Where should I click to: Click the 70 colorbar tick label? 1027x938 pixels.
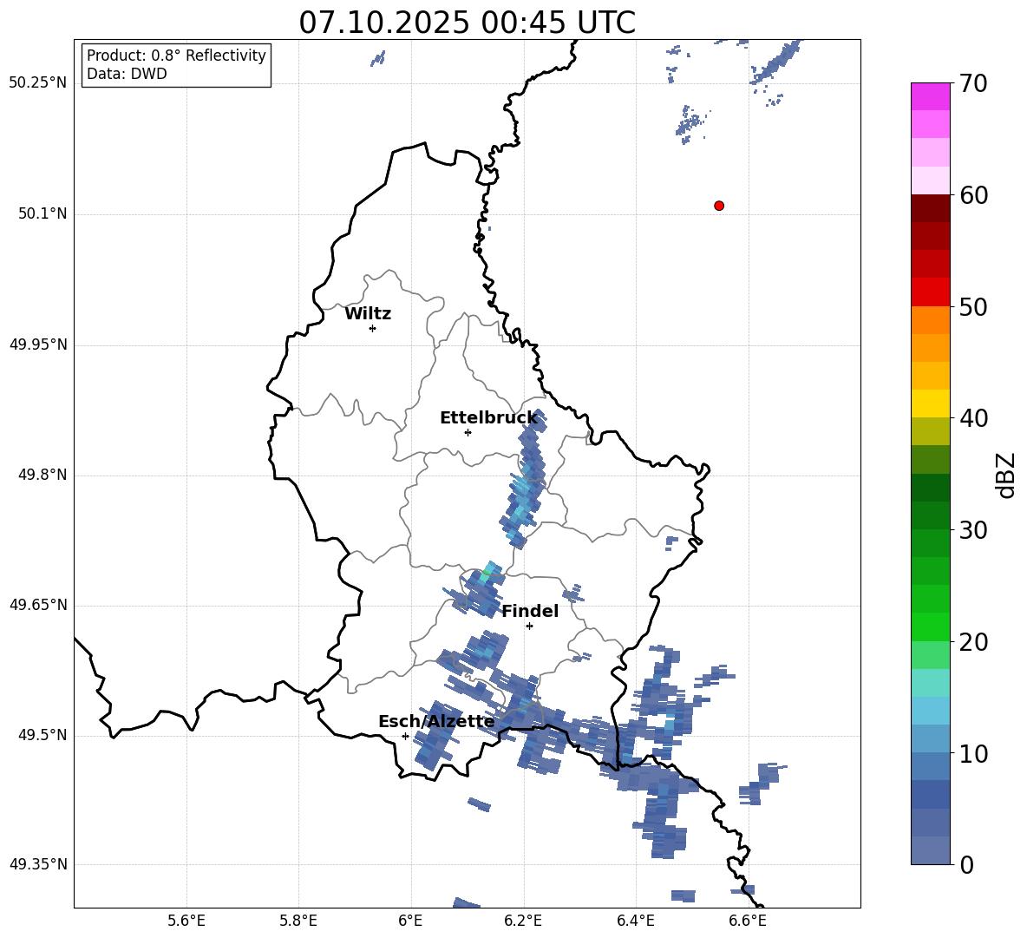pyautogui.click(x=973, y=83)
